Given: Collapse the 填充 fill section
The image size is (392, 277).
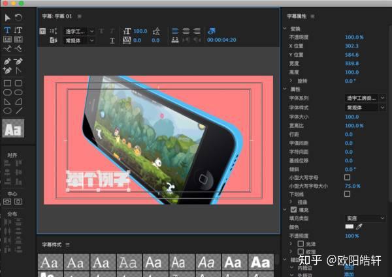Looking at the screenshot, I should pyautogui.click(x=285, y=210).
